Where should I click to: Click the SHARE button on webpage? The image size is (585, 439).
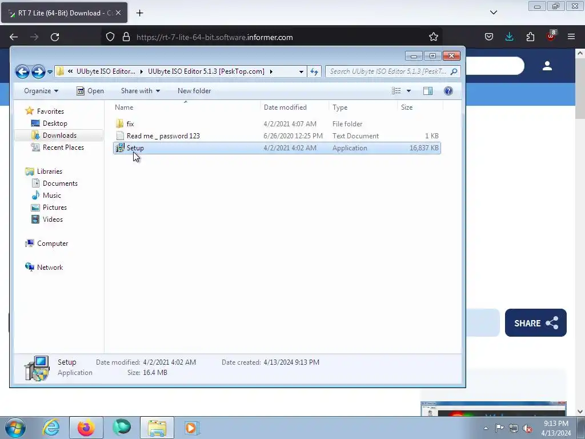pyautogui.click(x=535, y=323)
